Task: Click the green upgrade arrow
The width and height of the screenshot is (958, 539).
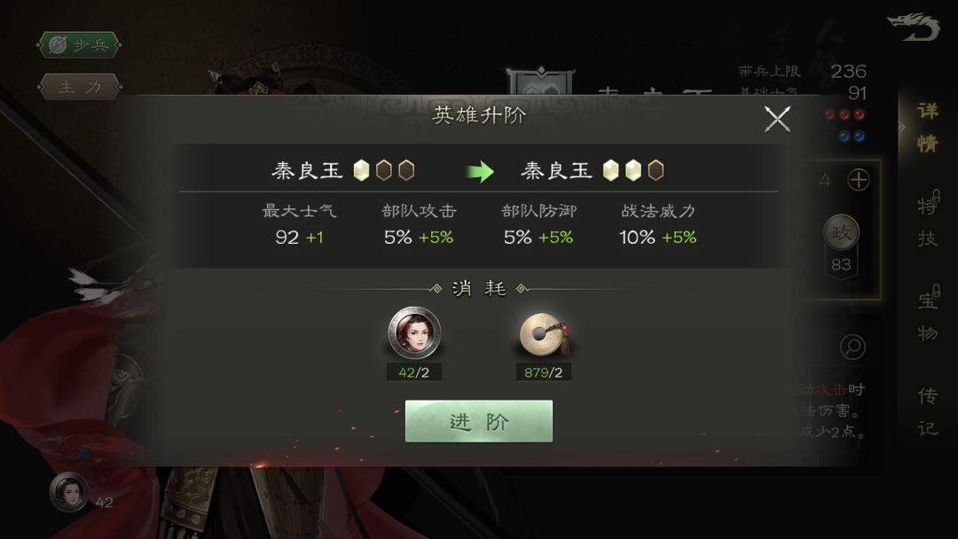Action: point(480,171)
